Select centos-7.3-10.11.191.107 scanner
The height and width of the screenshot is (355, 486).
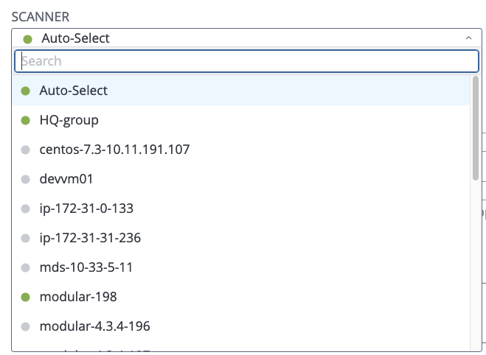[114, 150]
